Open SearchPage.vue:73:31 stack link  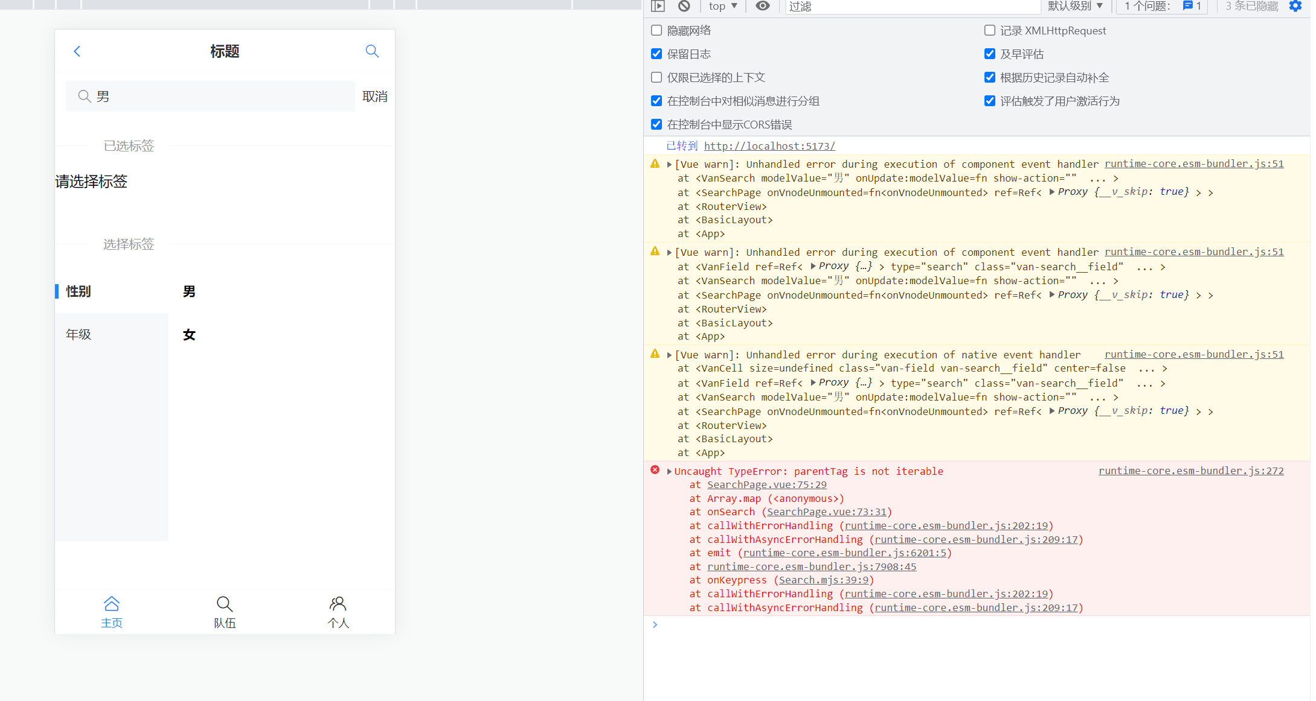click(827, 512)
